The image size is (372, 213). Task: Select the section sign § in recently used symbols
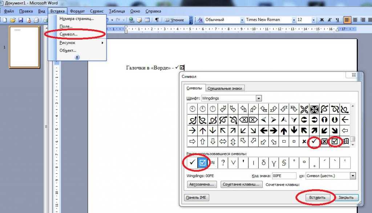click(x=284, y=163)
